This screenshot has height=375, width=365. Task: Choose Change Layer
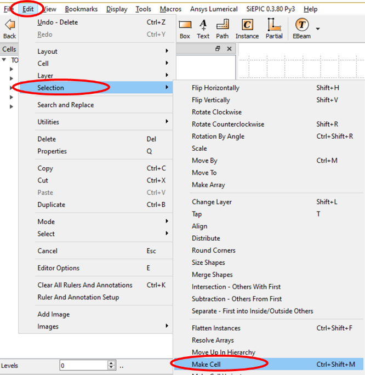coord(269,202)
